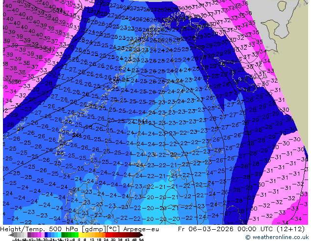Click the 528 height contour label
The width and height of the screenshot is (311, 241).
click(x=148, y=35)
